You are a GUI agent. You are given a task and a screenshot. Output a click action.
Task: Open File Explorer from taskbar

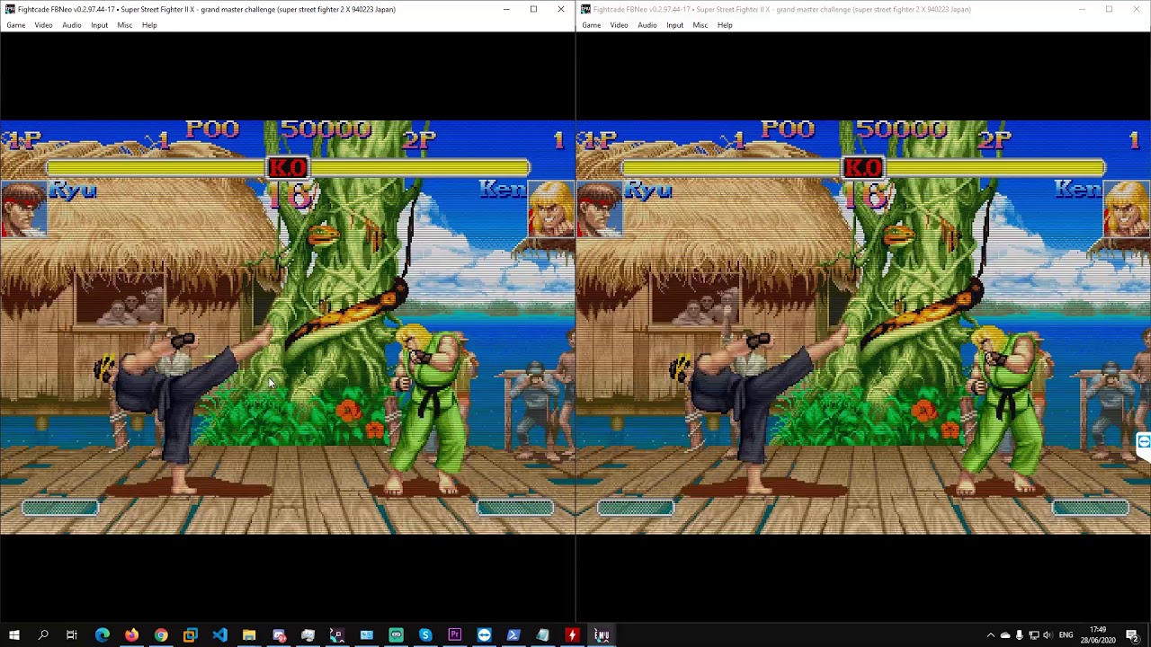(249, 635)
